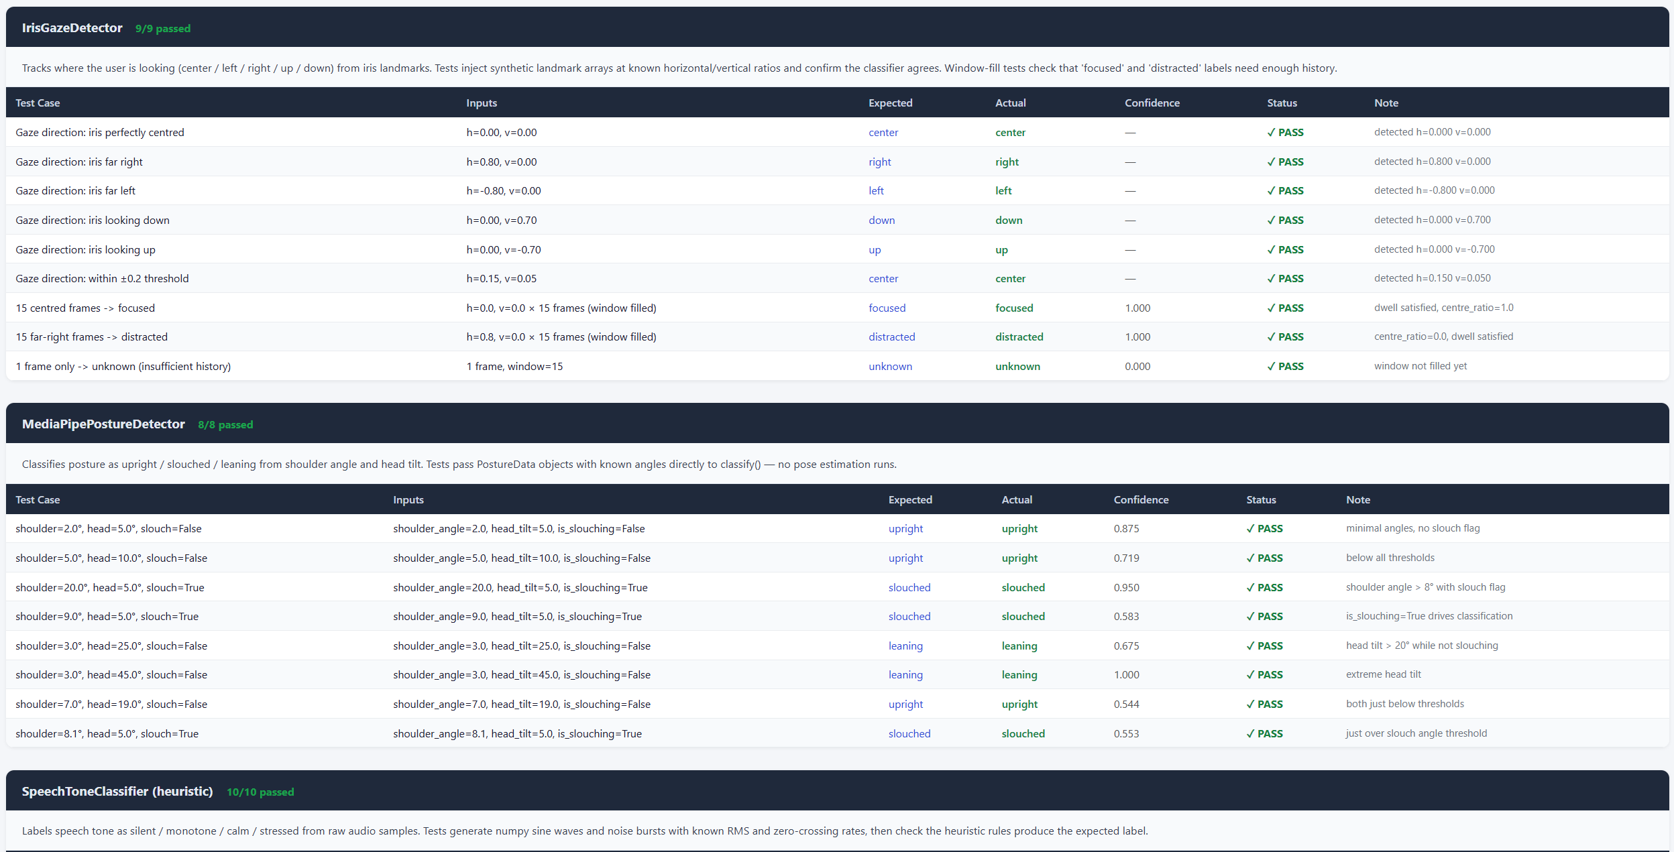Click expected value 'distracted' in gaze table

pyautogui.click(x=891, y=337)
